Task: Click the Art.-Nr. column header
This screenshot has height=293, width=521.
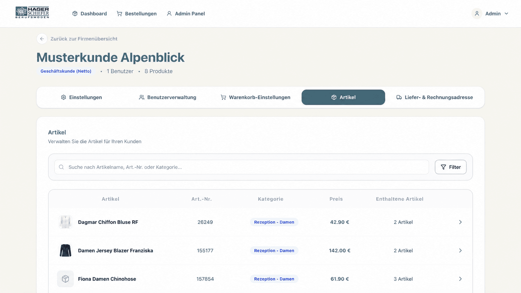Action: coord(201,199)
